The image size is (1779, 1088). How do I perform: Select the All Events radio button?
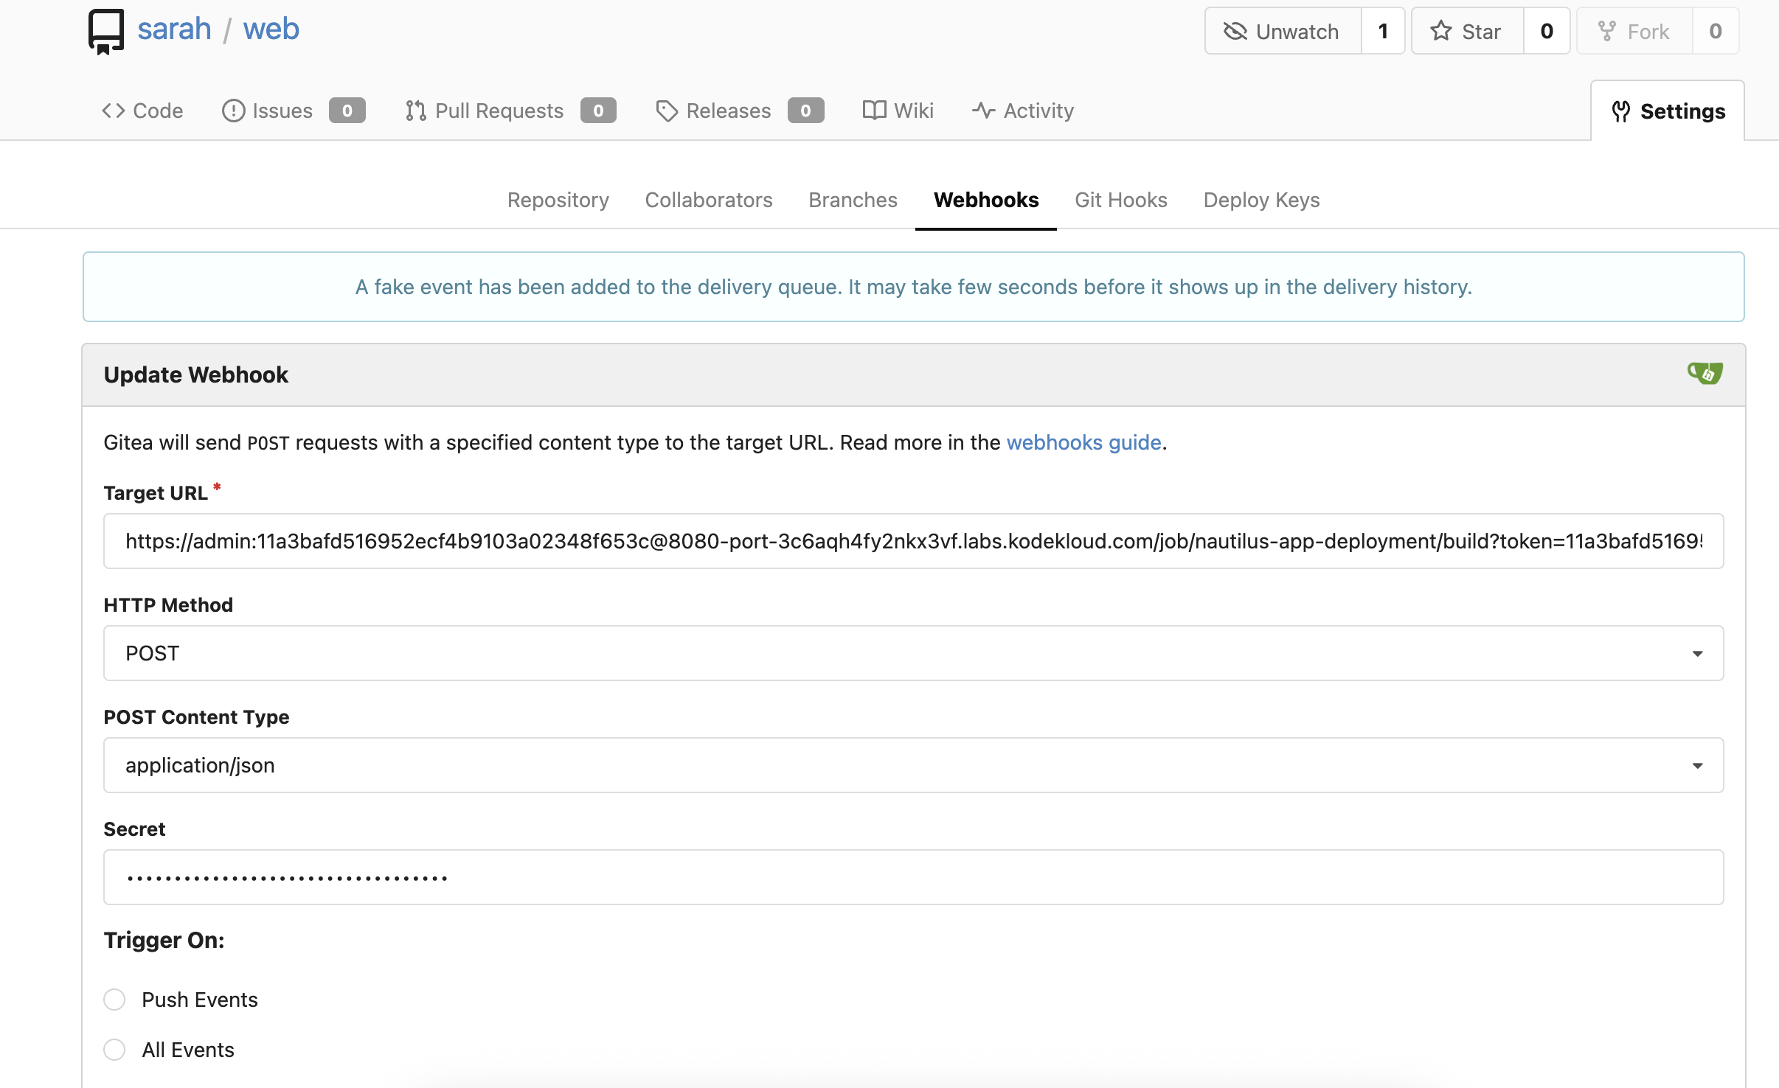(x=114, y=1050)
